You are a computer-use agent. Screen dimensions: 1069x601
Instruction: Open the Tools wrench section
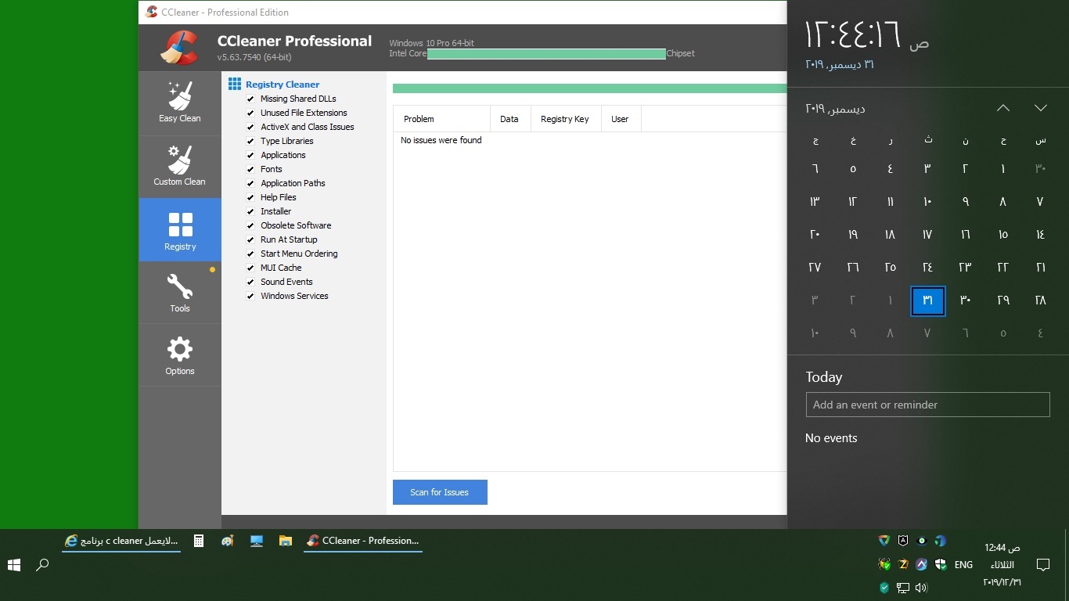point(180,293)
